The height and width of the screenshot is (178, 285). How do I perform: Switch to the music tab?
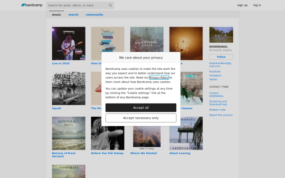point(57,15)
